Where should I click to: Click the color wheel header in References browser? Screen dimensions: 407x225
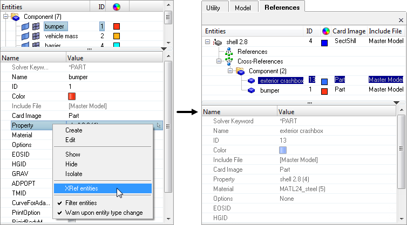325,31
